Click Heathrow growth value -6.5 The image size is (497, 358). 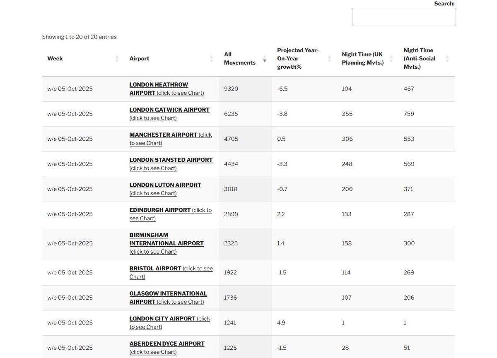point(282,89)
